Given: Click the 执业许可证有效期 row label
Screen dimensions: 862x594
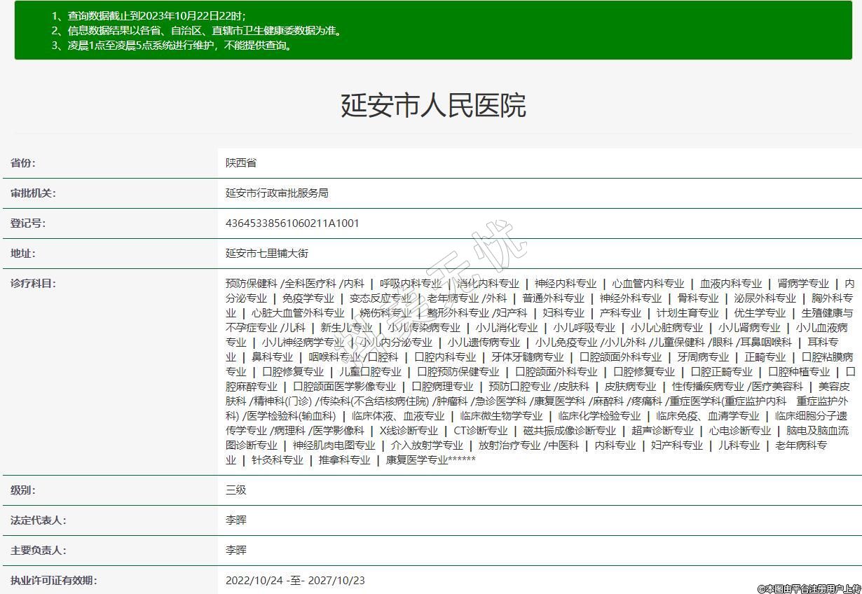Looking at the screenshot, I should tap(53, 580).
